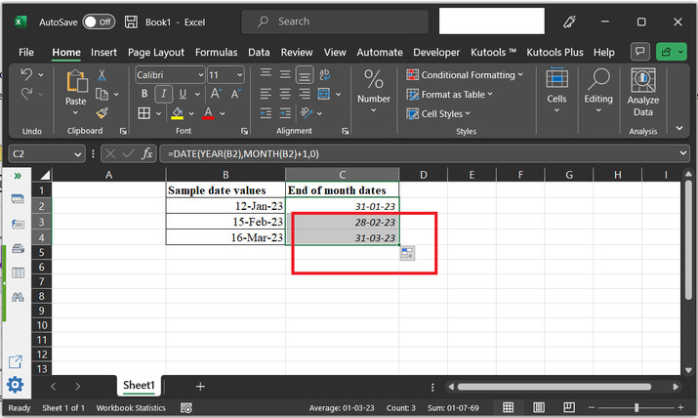The image size is (698, 418).
Task: Toggle Bold formatting
Action: [x=144, y=94]
